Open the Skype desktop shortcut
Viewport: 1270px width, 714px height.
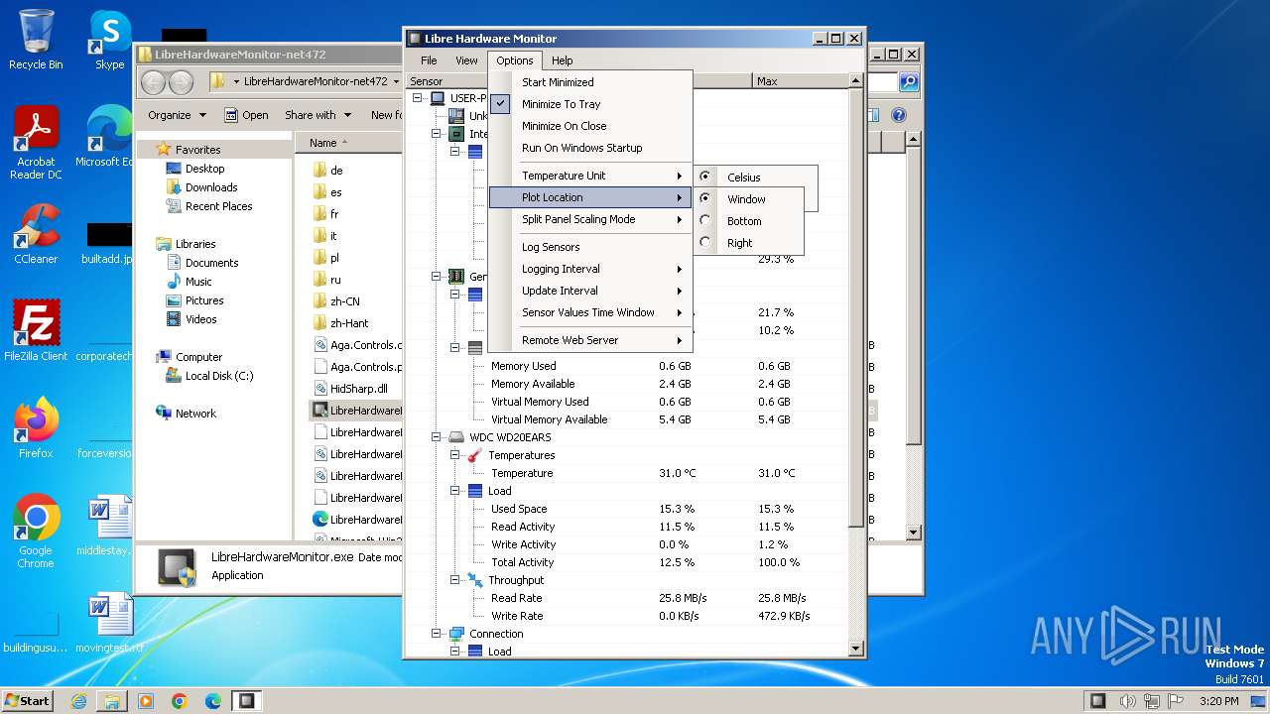point(109,40)
